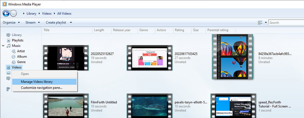Open the Organize dropdown menu
The image size is (304, 118).
pyautogui.click(x=11, y=22)
